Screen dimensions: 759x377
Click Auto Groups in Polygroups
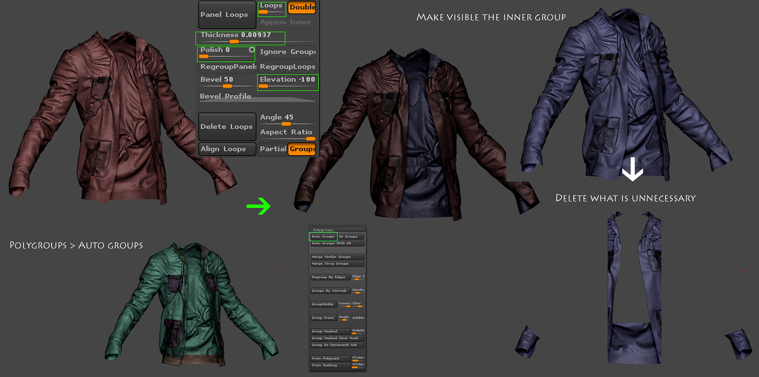(323, 236)
